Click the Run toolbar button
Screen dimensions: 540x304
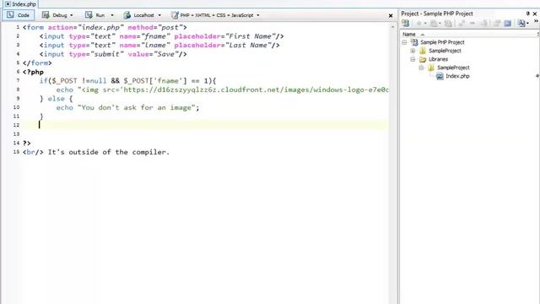(95, 15)
